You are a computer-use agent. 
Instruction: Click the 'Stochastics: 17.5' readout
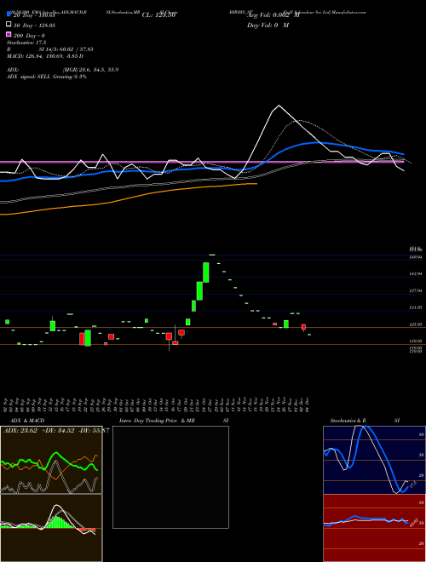[x=26, y=43]
